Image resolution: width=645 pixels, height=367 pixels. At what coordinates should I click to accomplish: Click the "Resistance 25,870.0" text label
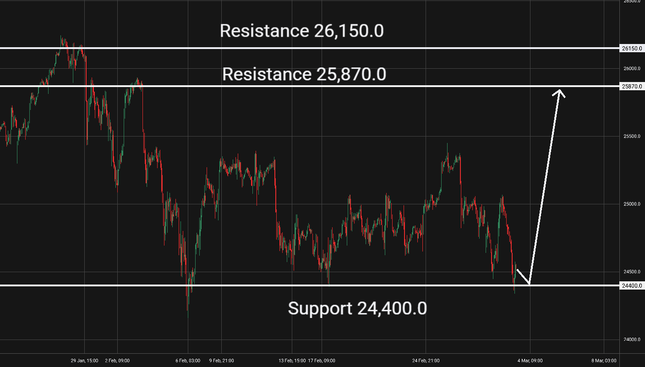pyautogui.click(x=304, y=74)
